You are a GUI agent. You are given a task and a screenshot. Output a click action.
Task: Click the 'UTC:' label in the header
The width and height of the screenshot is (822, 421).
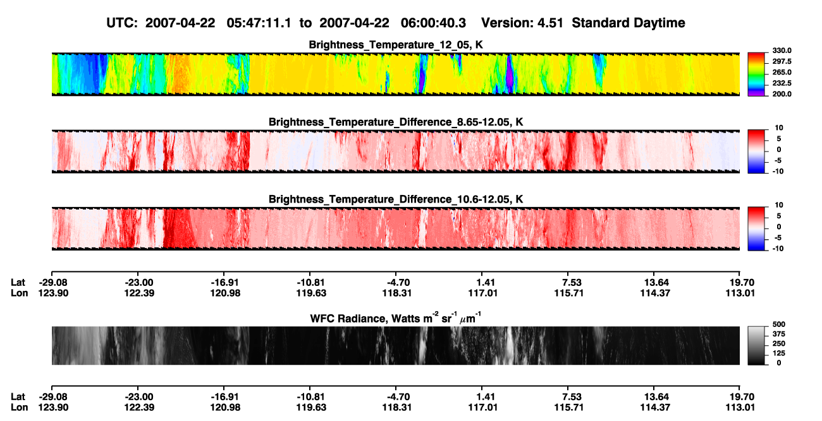pyautogui.click(x=123, y=23)
